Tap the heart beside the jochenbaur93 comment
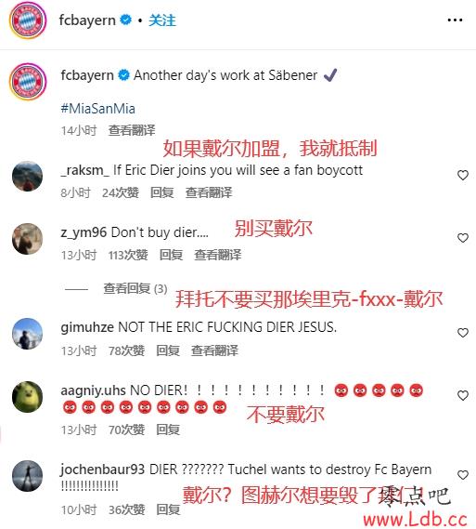The image size is (476, 529). pyautogui.click(x=463, y=475)
